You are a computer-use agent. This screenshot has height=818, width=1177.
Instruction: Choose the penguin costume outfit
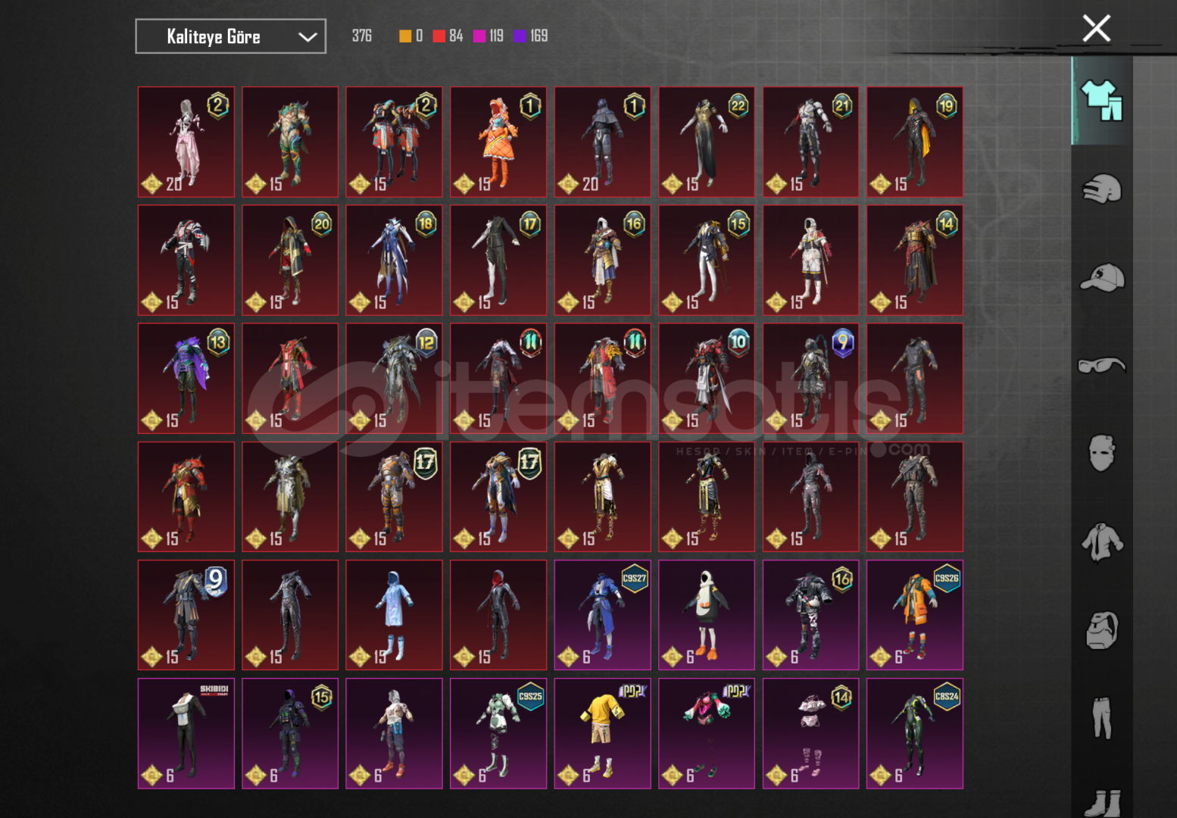pos(707,615)
